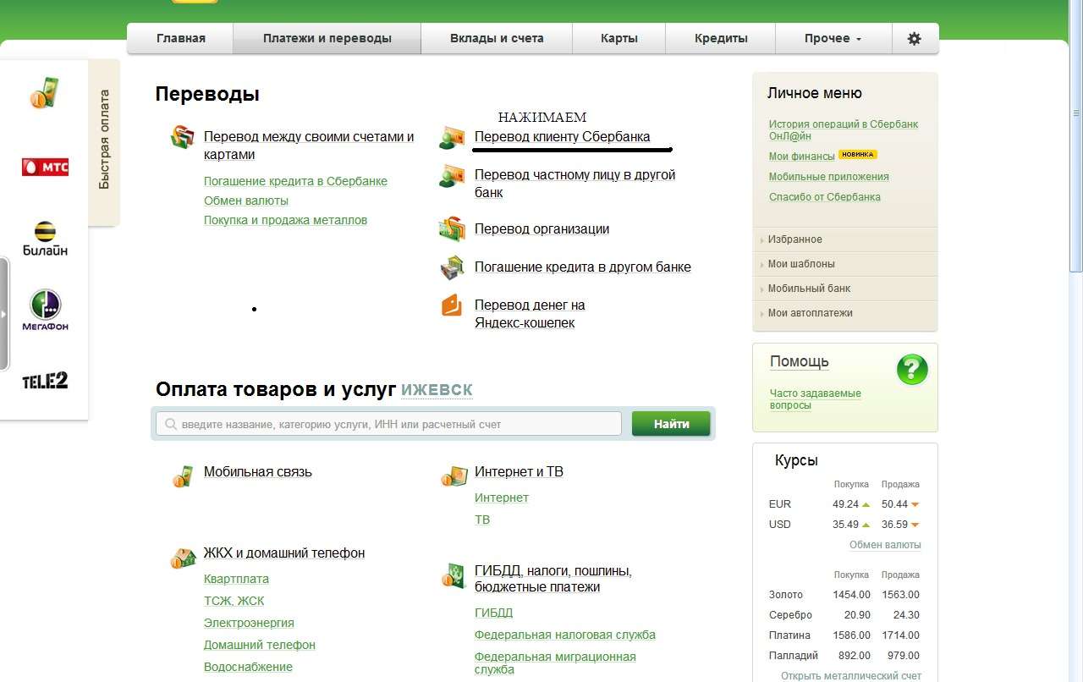
Task: Open История операций в Сбербанк ОнЛ@йн
Action: tap(844, 130)
